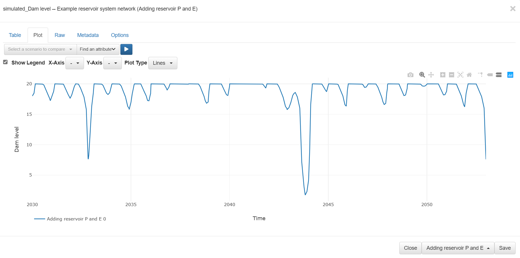Uncheck the Show Legend checkbox
The image size is (520, 258).
(5, 62)
